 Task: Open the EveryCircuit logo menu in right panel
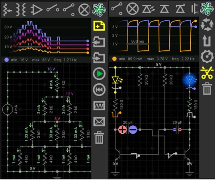pyautogui.click(x=207, y=9)
